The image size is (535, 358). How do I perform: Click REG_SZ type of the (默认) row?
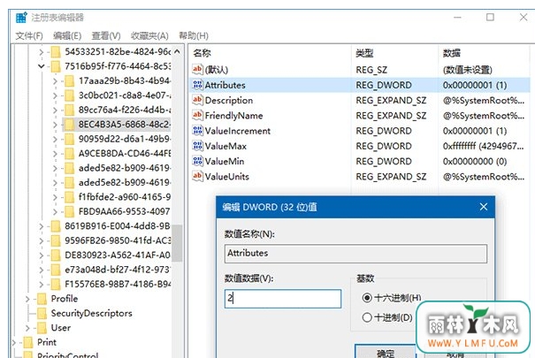(371, 70)
